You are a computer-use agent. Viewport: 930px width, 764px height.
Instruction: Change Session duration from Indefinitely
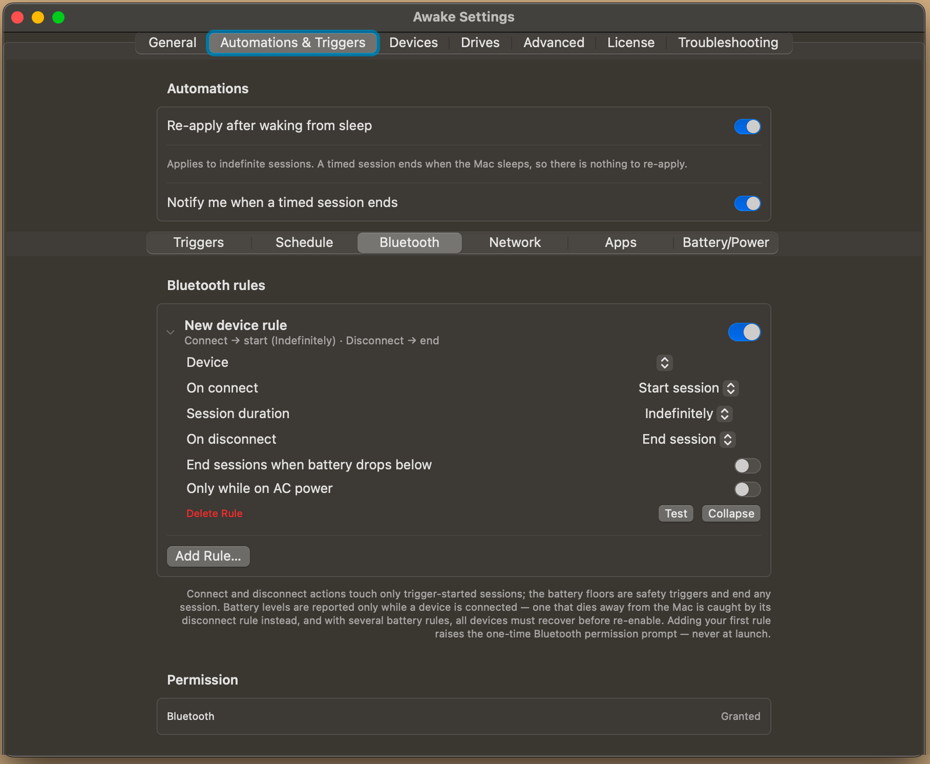(x=688, y=414)
